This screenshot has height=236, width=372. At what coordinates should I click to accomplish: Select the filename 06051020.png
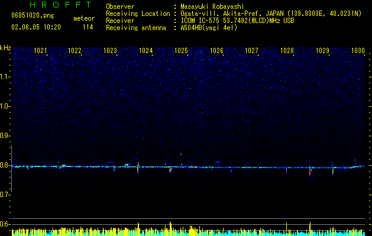[33, 15]
